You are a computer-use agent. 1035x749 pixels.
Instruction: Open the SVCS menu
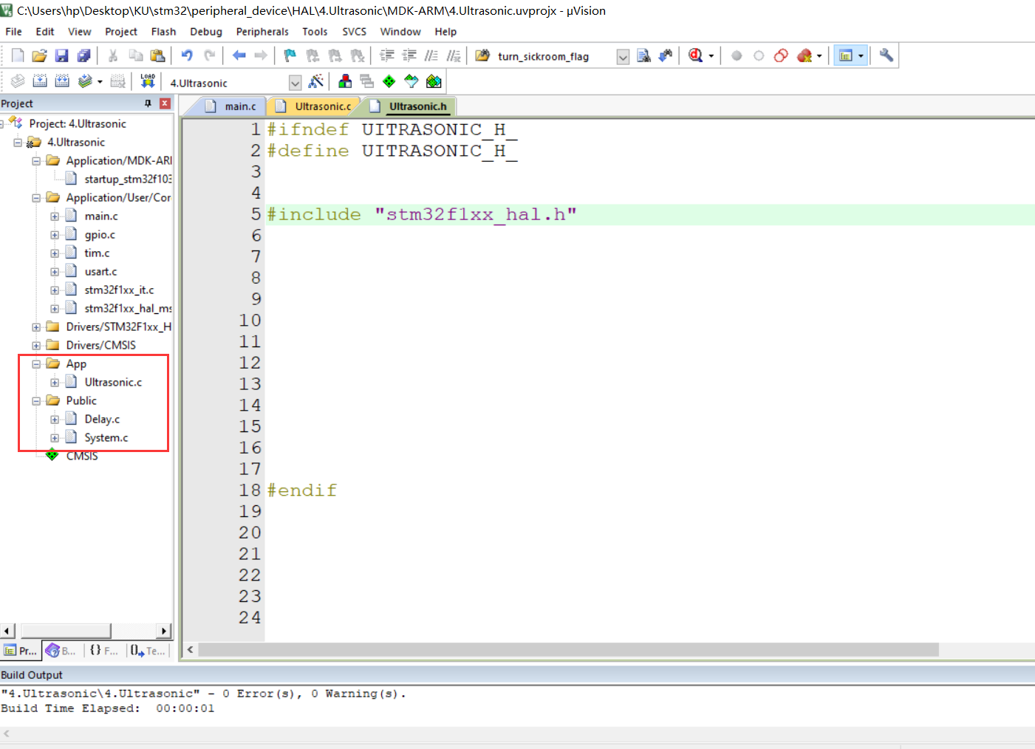(354, 32)
